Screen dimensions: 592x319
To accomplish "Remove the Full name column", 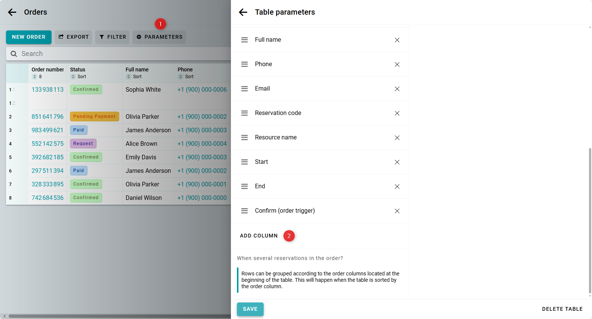I will 397,40.
